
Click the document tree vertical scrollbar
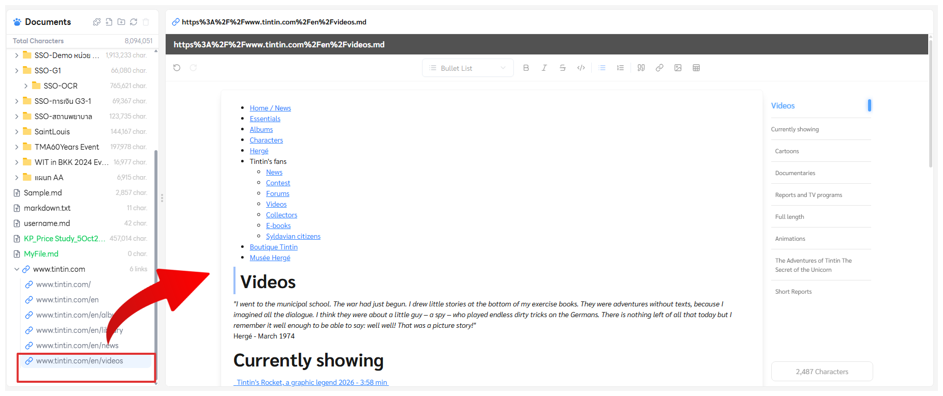156,265
